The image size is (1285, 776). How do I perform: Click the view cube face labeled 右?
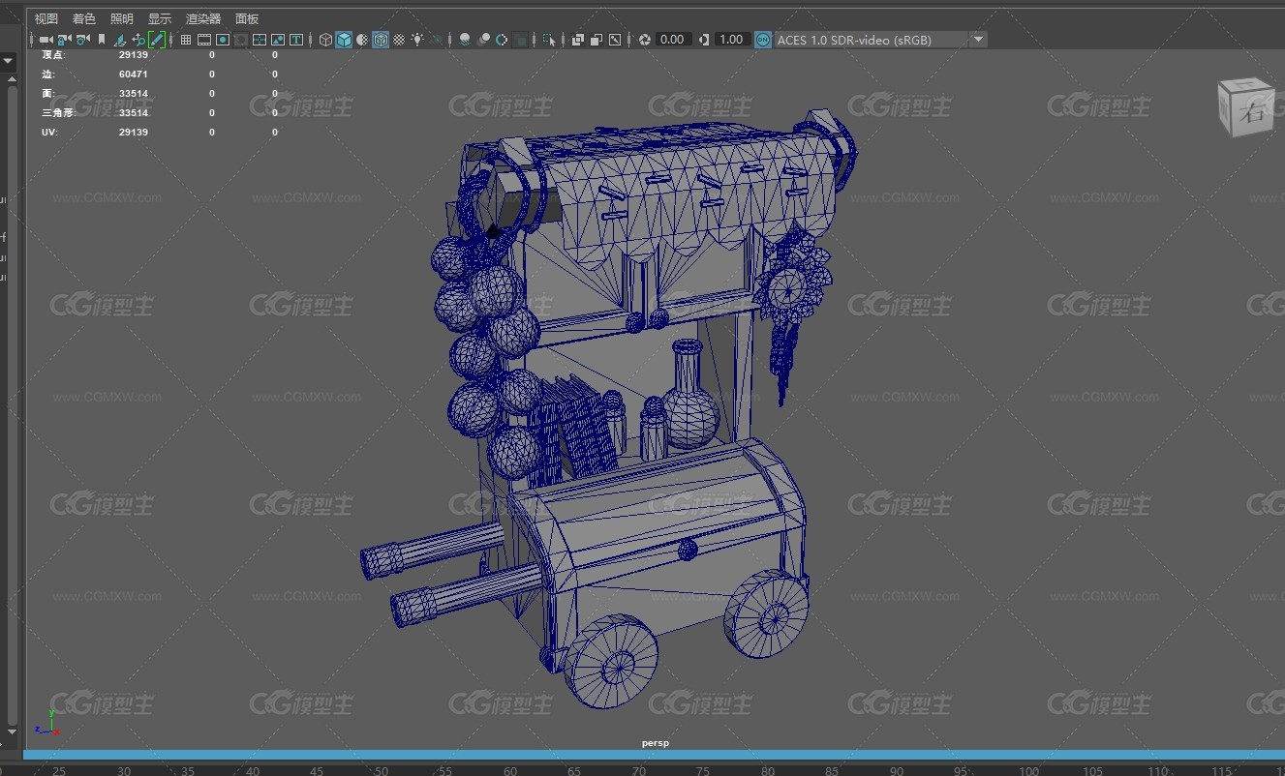[1255, 112]
